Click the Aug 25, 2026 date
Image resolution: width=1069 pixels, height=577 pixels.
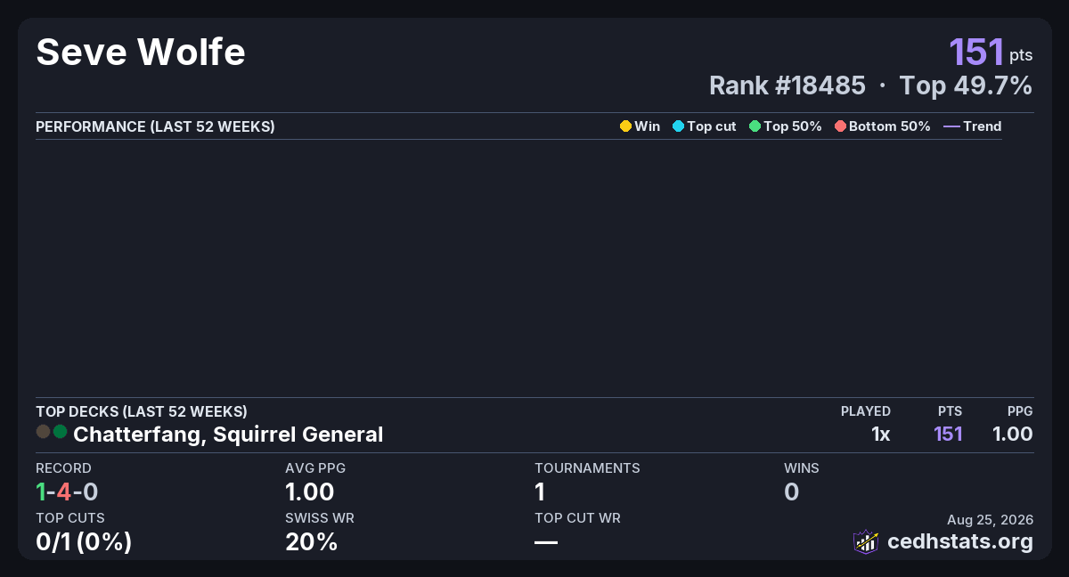[990, 519]
